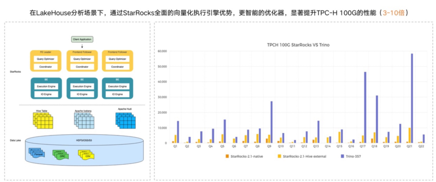Select the Q9 x-axis label
436x182 pixels.
(x=269, y=146)
